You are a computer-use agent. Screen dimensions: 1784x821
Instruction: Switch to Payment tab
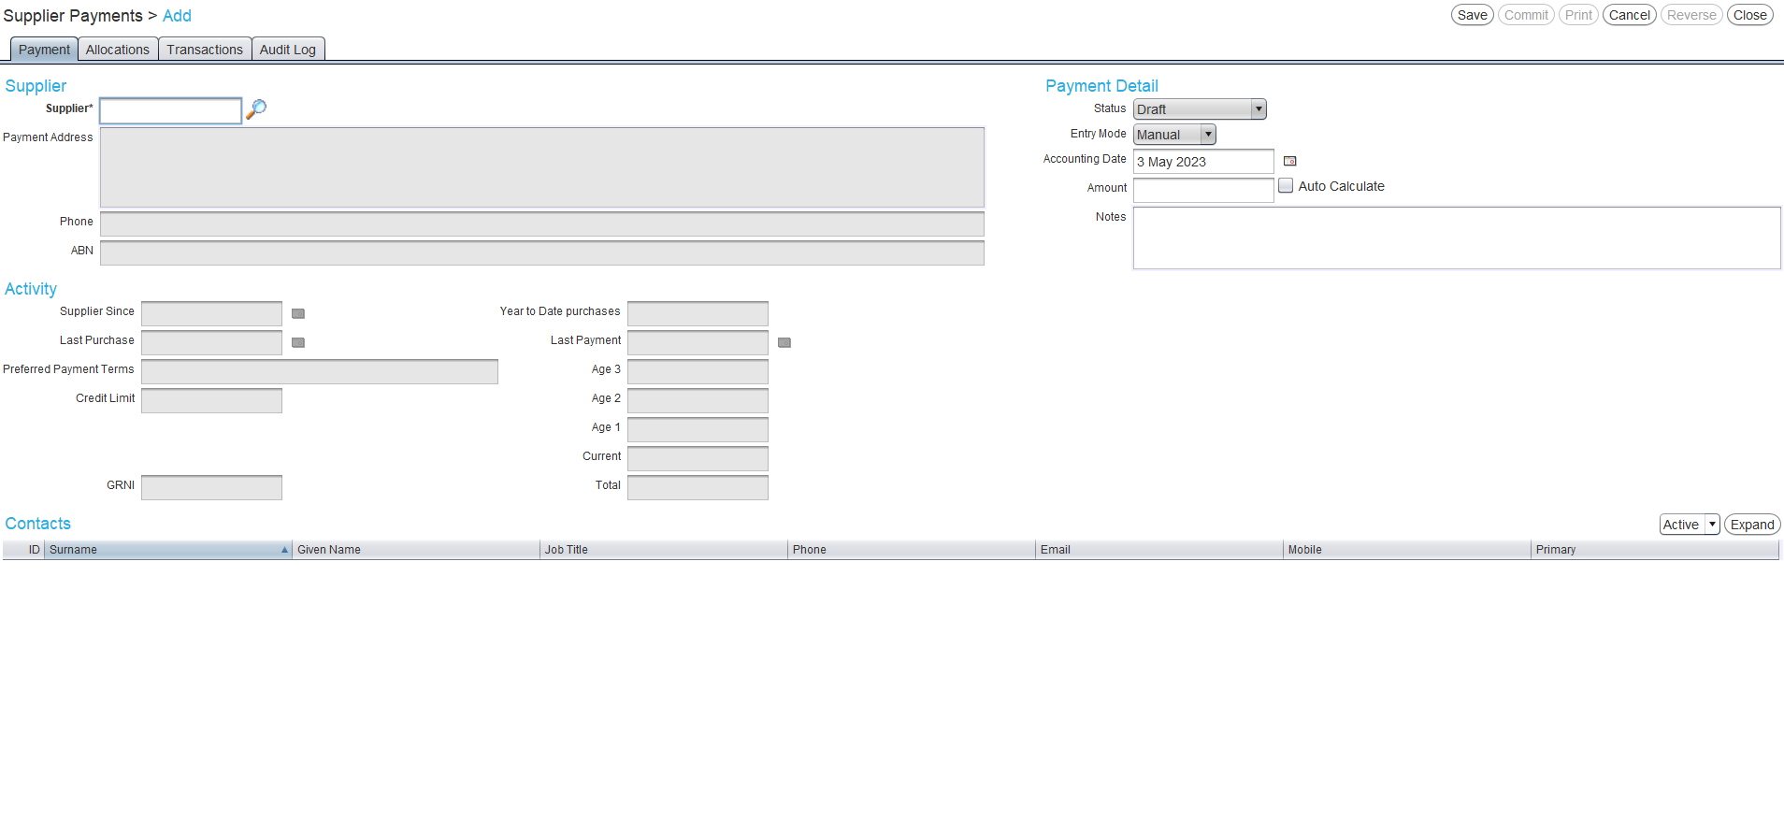coord(44,50)
